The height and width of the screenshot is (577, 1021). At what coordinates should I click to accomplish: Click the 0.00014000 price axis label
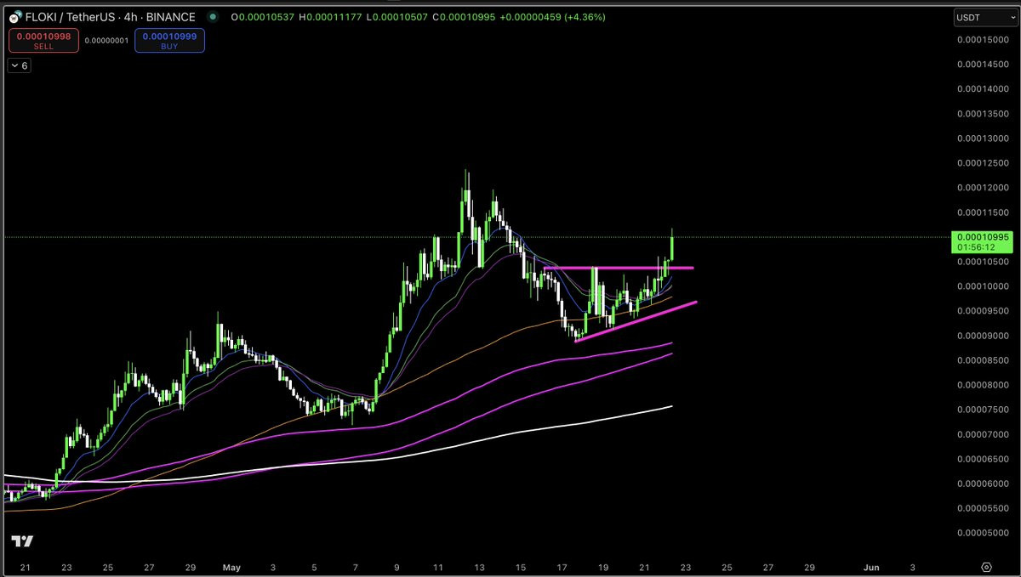[983, 88]
